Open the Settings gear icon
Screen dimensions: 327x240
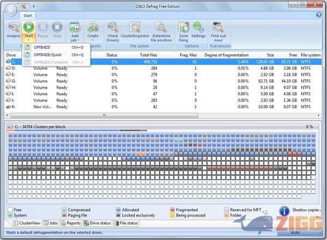pyautogui.click(x=198, y=27)
